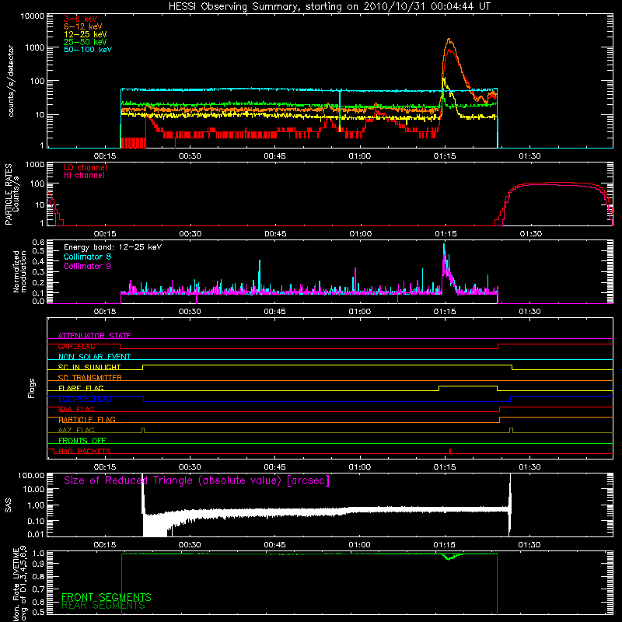Click the red BAD_PACKETS spike near 01:15
The image size is (622, 622).
click(x=450, y=451)
